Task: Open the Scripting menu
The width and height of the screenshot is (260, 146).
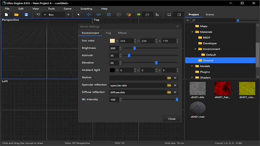Action: [x=86, y=8]
